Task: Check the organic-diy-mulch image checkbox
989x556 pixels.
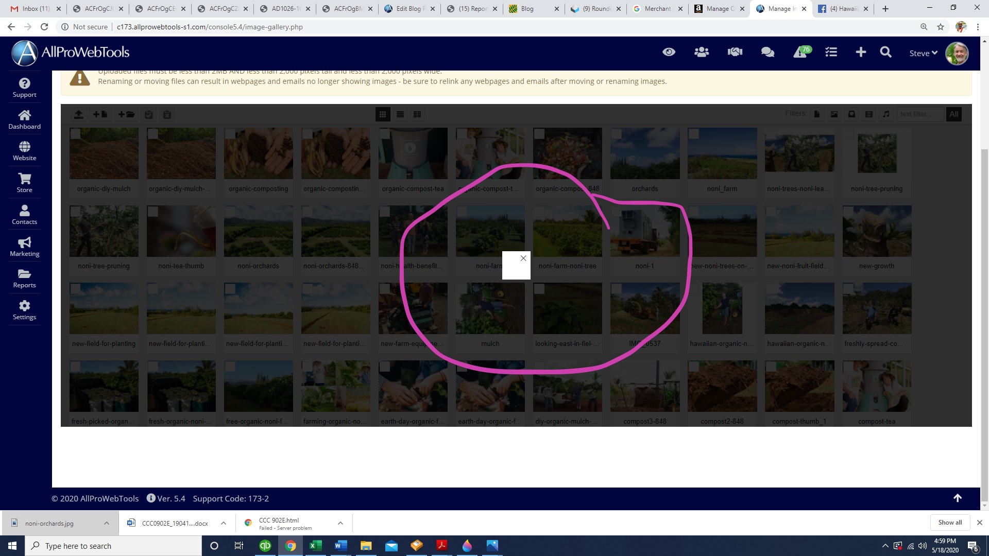Action: 76,134
